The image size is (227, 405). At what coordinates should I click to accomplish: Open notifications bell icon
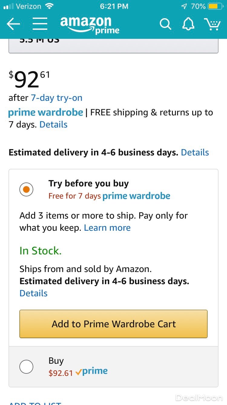pyautogui.click(x=188, y=24)
